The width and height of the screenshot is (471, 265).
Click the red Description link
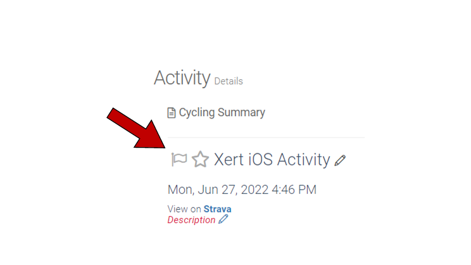click(x=191, y=219)
